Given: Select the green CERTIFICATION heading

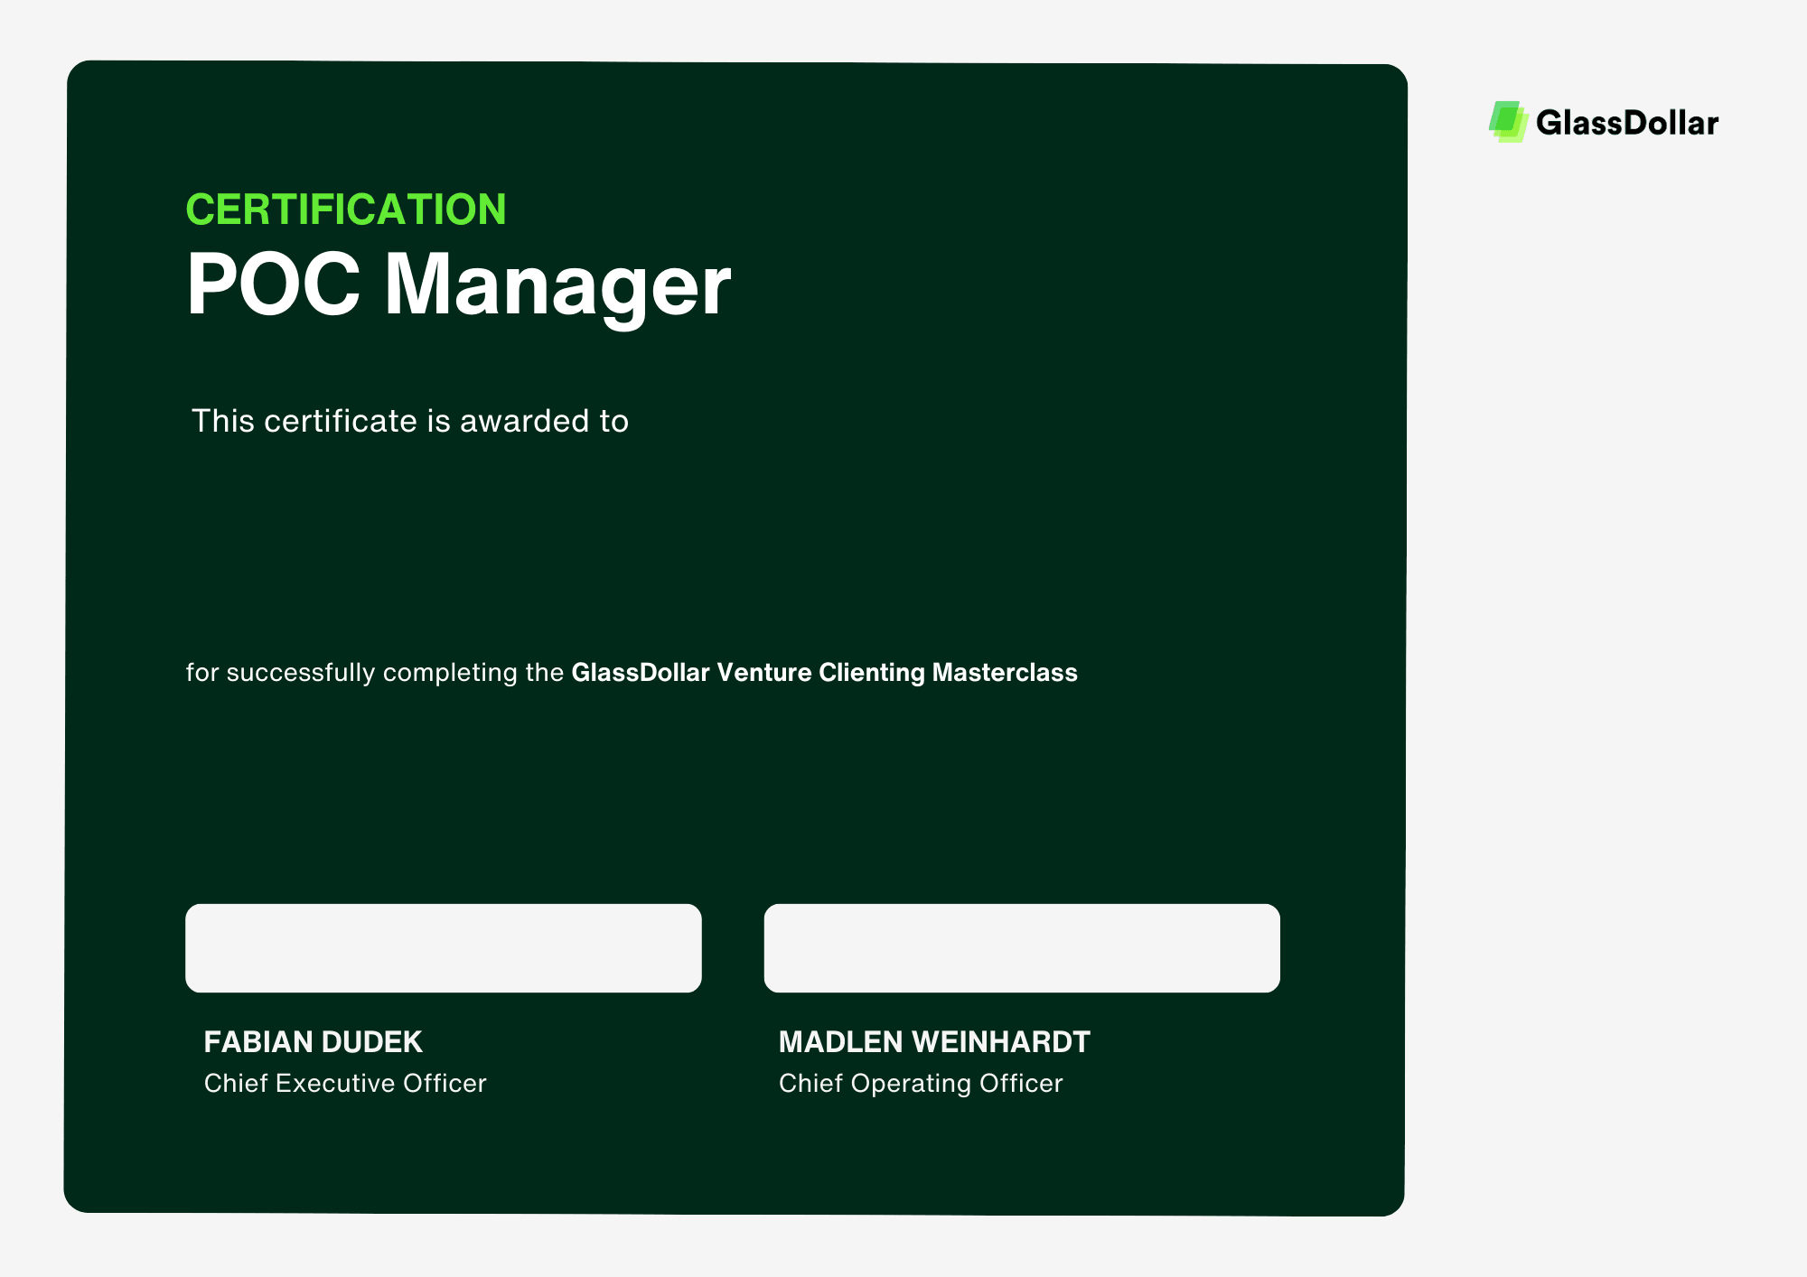Looking at the screenshot, I should [346, 210].
